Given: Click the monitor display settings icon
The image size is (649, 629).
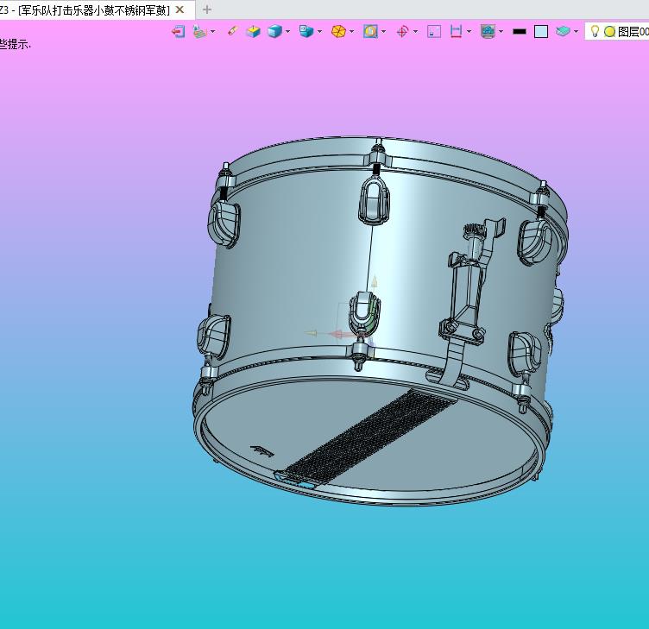Looking at the screenshot, I should click(x=488, y=31).
